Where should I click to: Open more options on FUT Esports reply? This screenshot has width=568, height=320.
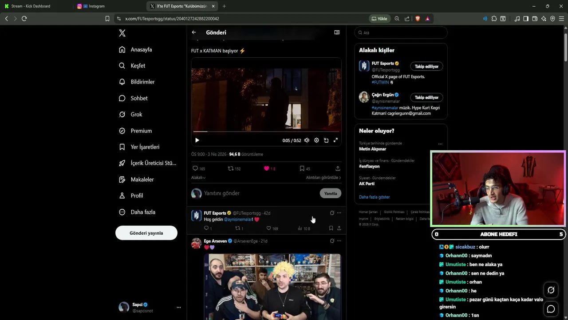click(x=339, y=213)
